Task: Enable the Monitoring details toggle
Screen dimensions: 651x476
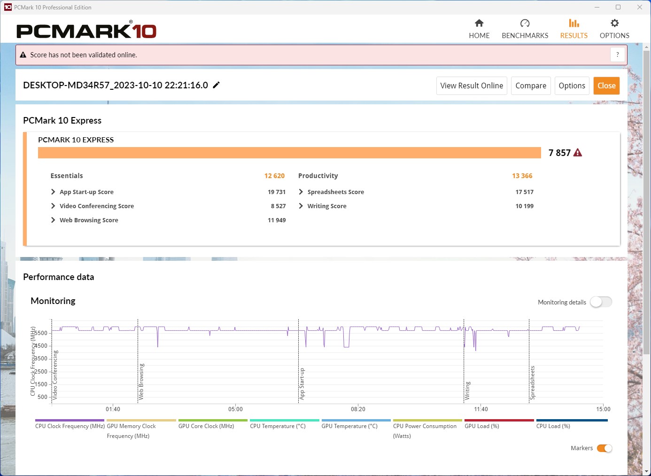Action: click(601, 302)
